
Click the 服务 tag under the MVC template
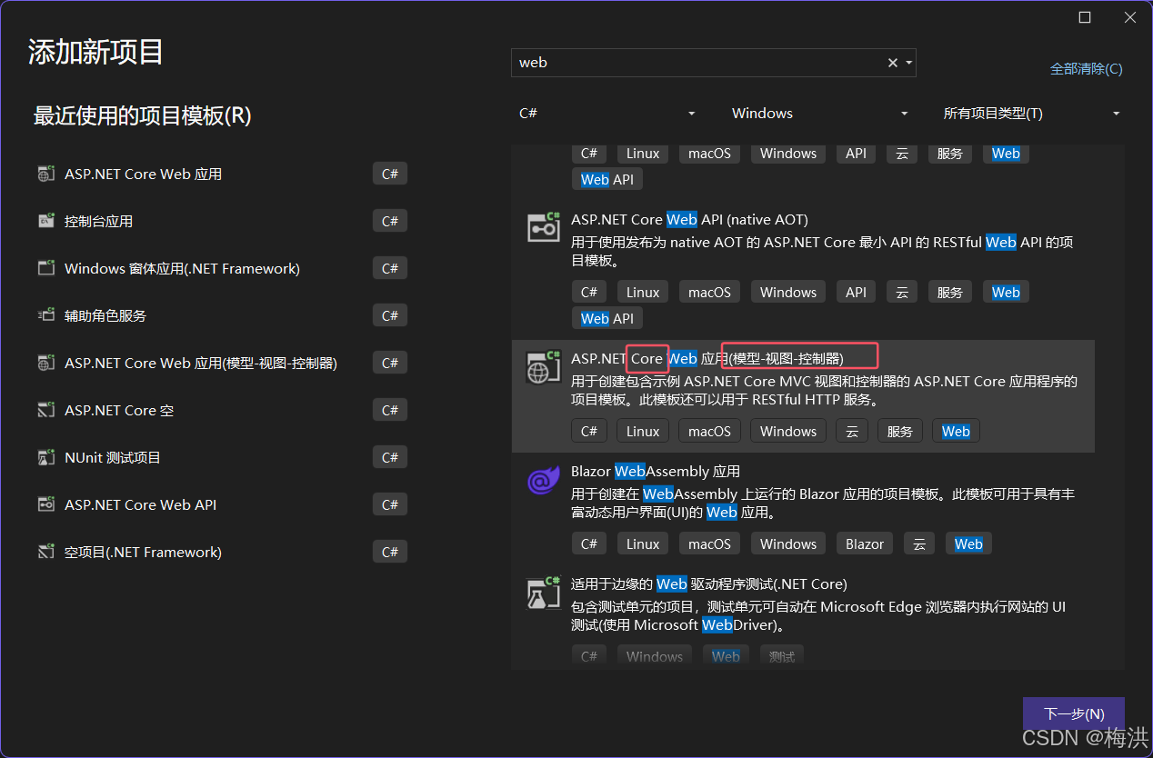click(900, 431)
